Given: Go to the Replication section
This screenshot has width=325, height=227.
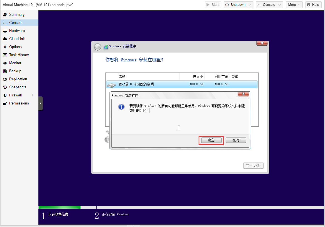Looking at the screenshot, I should point(18,79).
